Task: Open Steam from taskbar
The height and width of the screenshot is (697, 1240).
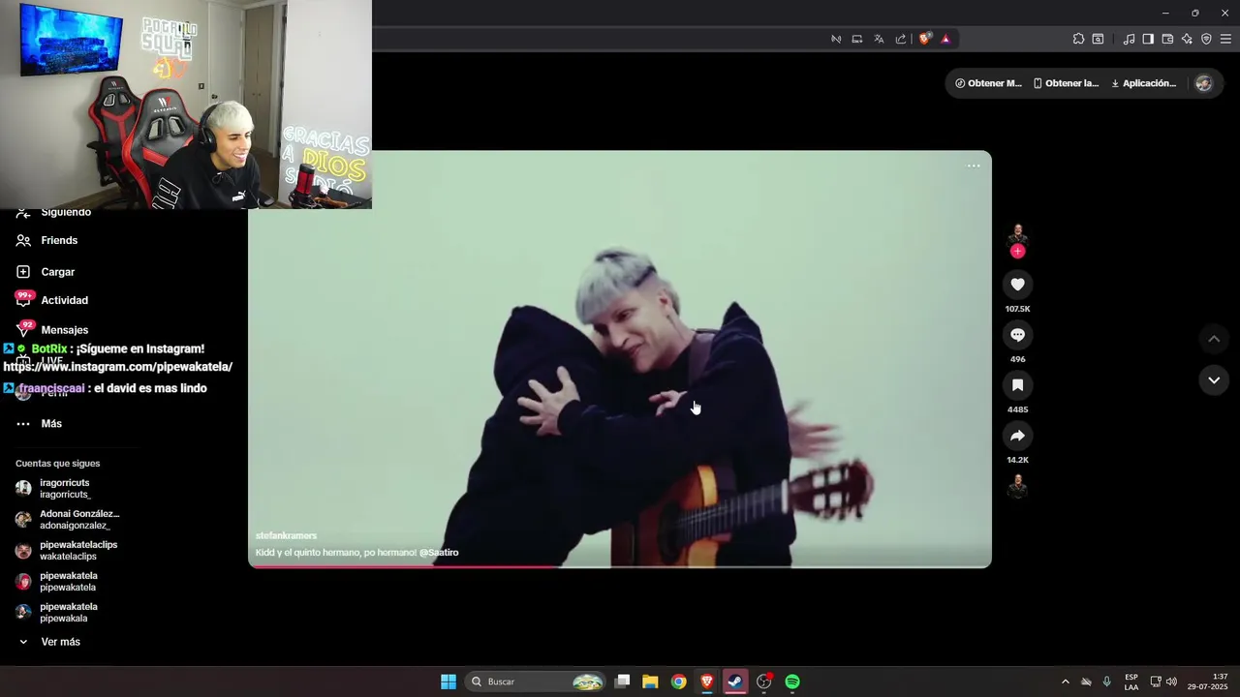Action: coord(735,682)
